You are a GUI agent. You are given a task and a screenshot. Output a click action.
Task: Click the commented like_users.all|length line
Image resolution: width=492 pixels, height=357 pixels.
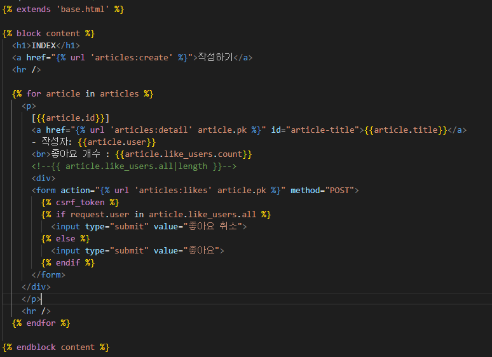coord(134,166)
